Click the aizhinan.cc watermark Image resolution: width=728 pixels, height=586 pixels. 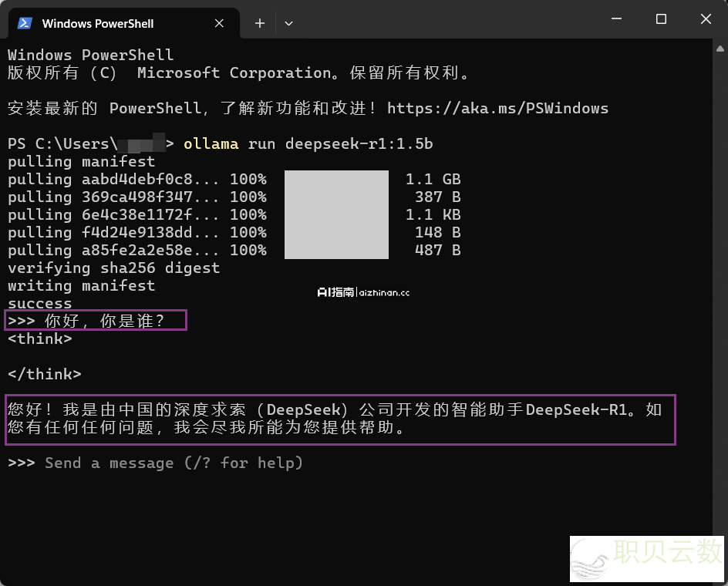[x=363, y=293]
